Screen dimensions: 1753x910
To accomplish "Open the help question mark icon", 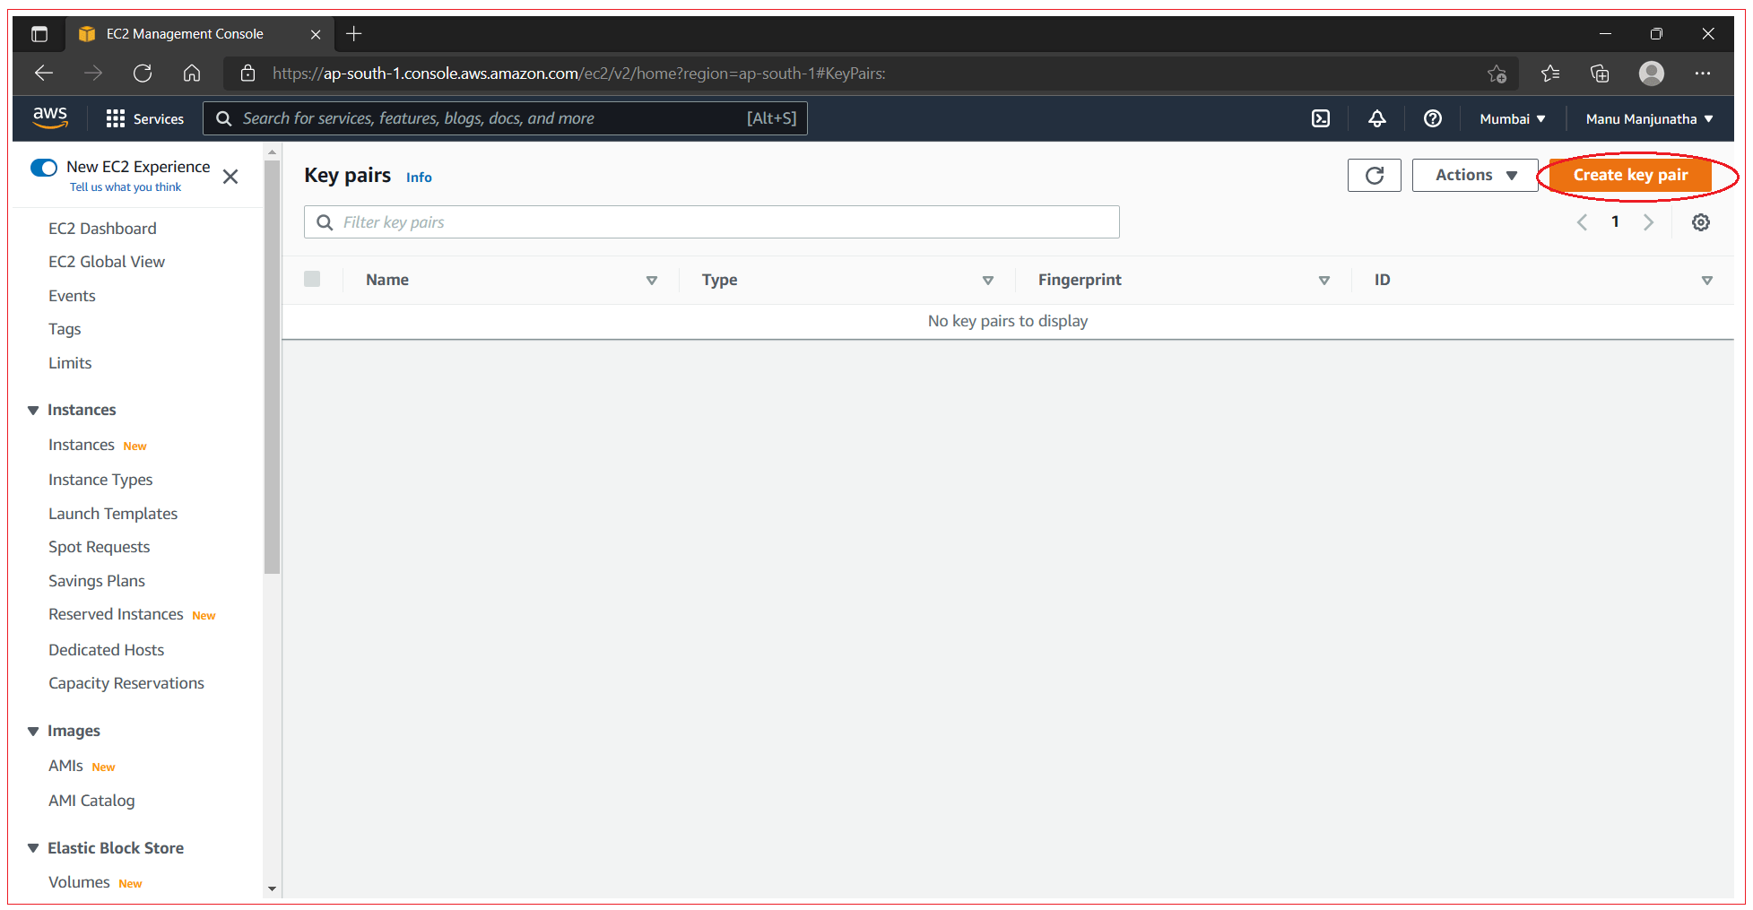I will coord(1432,117).
